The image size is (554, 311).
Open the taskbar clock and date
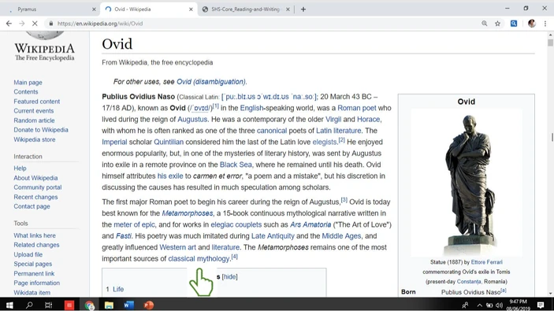[x=518, y=305]
